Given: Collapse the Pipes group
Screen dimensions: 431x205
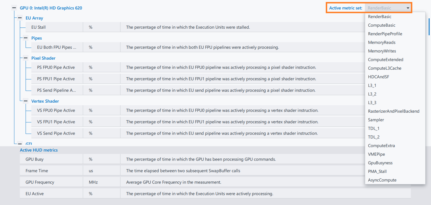Looking at the screenshot, I should (26, 38).
